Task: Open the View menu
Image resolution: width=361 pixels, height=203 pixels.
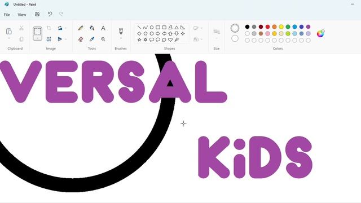Action: point(22,15)
